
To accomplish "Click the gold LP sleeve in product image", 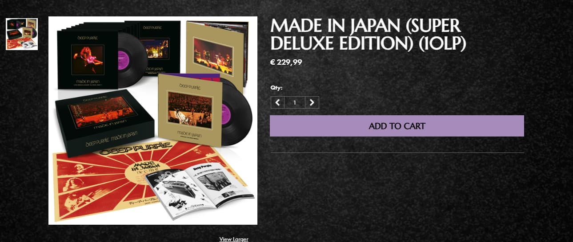I will tap(189, 109).
